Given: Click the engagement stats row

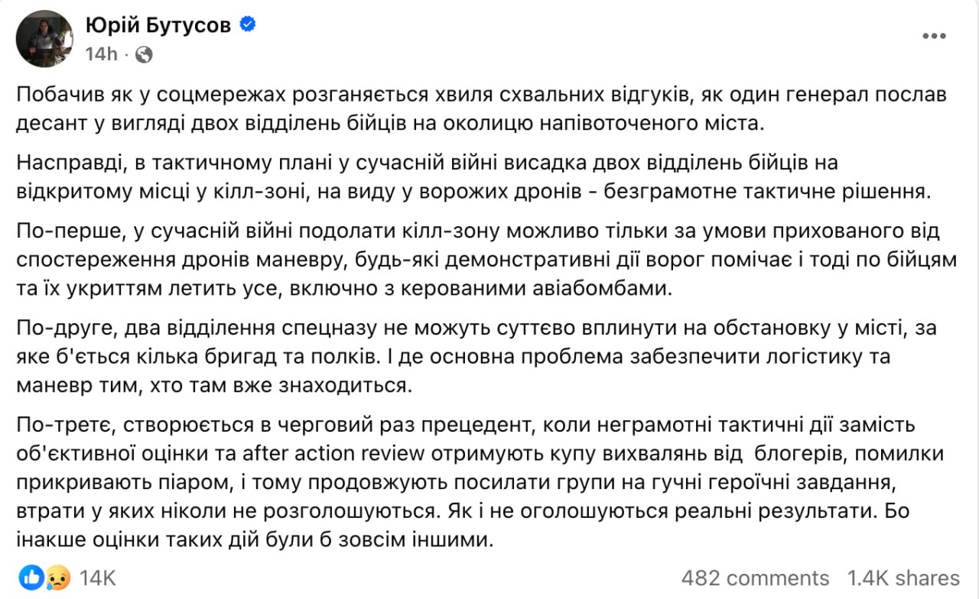Looking at the screenshot, I should coord(489,578).
